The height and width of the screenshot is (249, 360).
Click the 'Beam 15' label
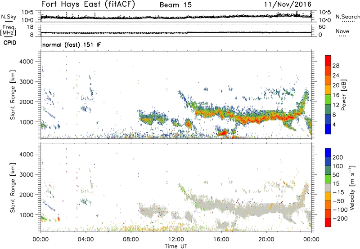(175, 5)
